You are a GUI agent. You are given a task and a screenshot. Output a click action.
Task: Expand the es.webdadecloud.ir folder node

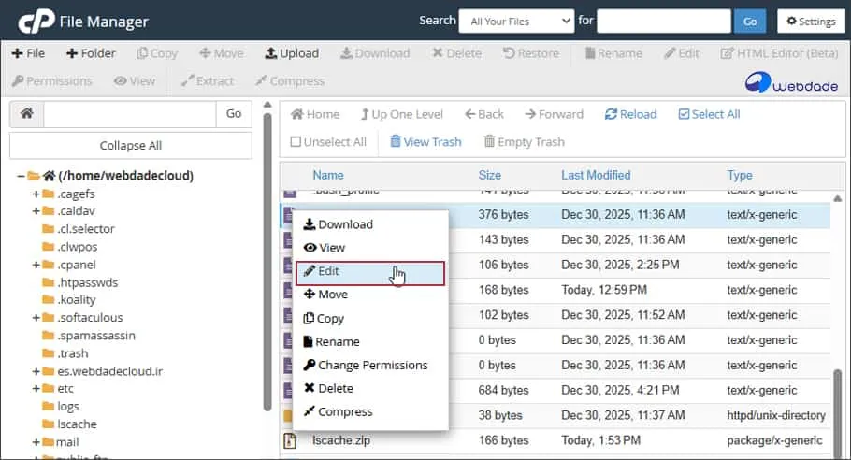point(36,371)
